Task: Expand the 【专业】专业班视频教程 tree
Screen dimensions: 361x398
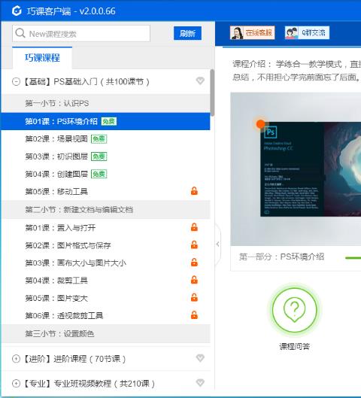Action: [16, 383]
